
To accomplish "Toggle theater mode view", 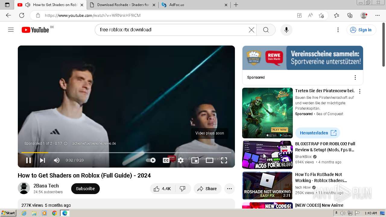I will (x=210, y=160).
